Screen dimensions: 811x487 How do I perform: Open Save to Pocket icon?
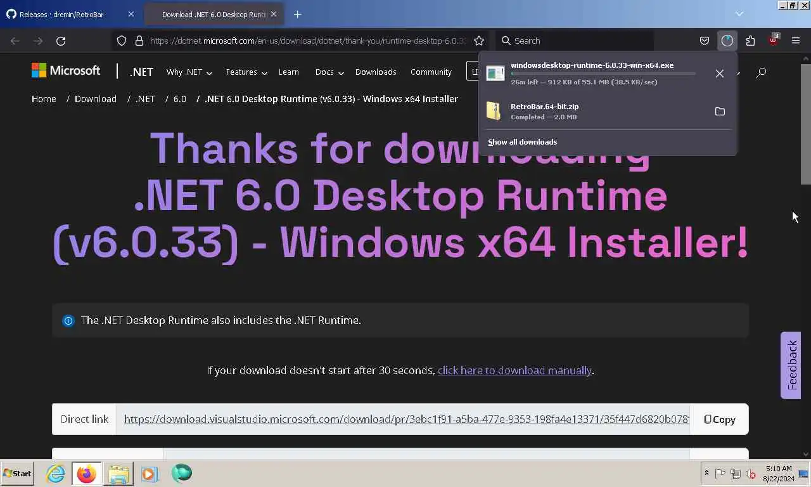point(705,41)
